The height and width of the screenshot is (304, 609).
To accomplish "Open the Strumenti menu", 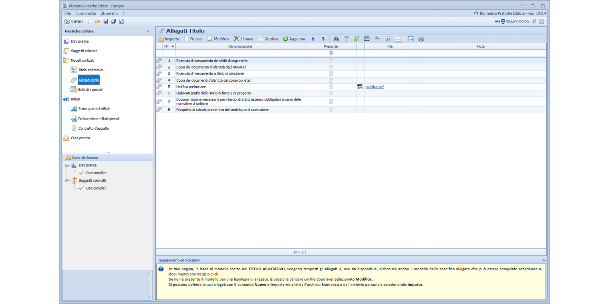I will pos(109,13).
